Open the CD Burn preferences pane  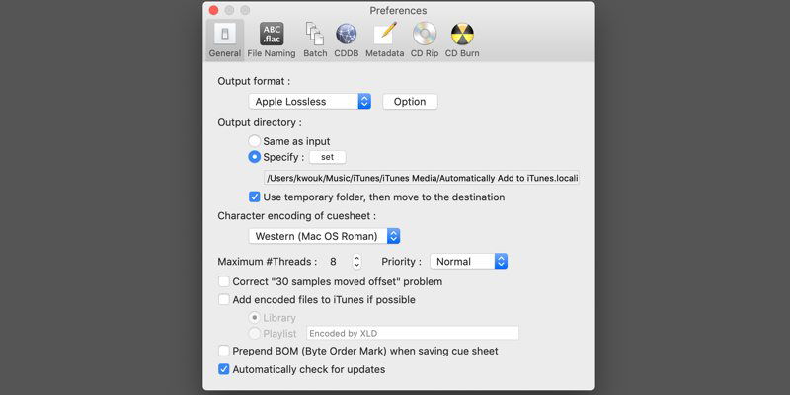(462, 40)
